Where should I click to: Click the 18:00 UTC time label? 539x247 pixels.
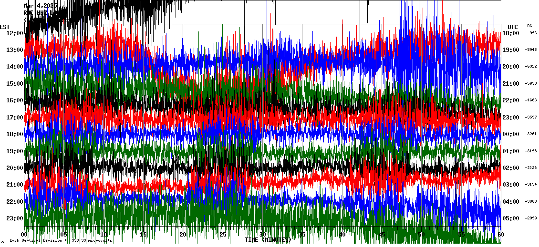coord(512,33)
